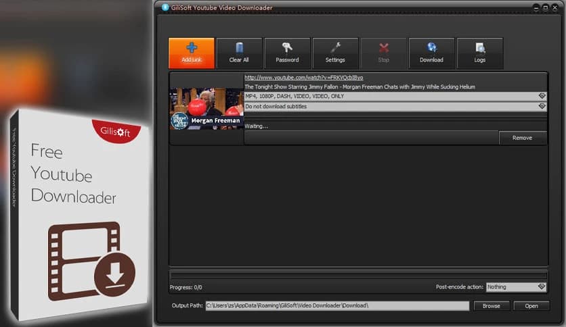Click the 'Output Path:' label
The width and height of the screenshot is (566, 327).
click(187, 305)
